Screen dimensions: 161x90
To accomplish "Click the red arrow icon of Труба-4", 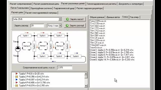I will coord(17,82).
